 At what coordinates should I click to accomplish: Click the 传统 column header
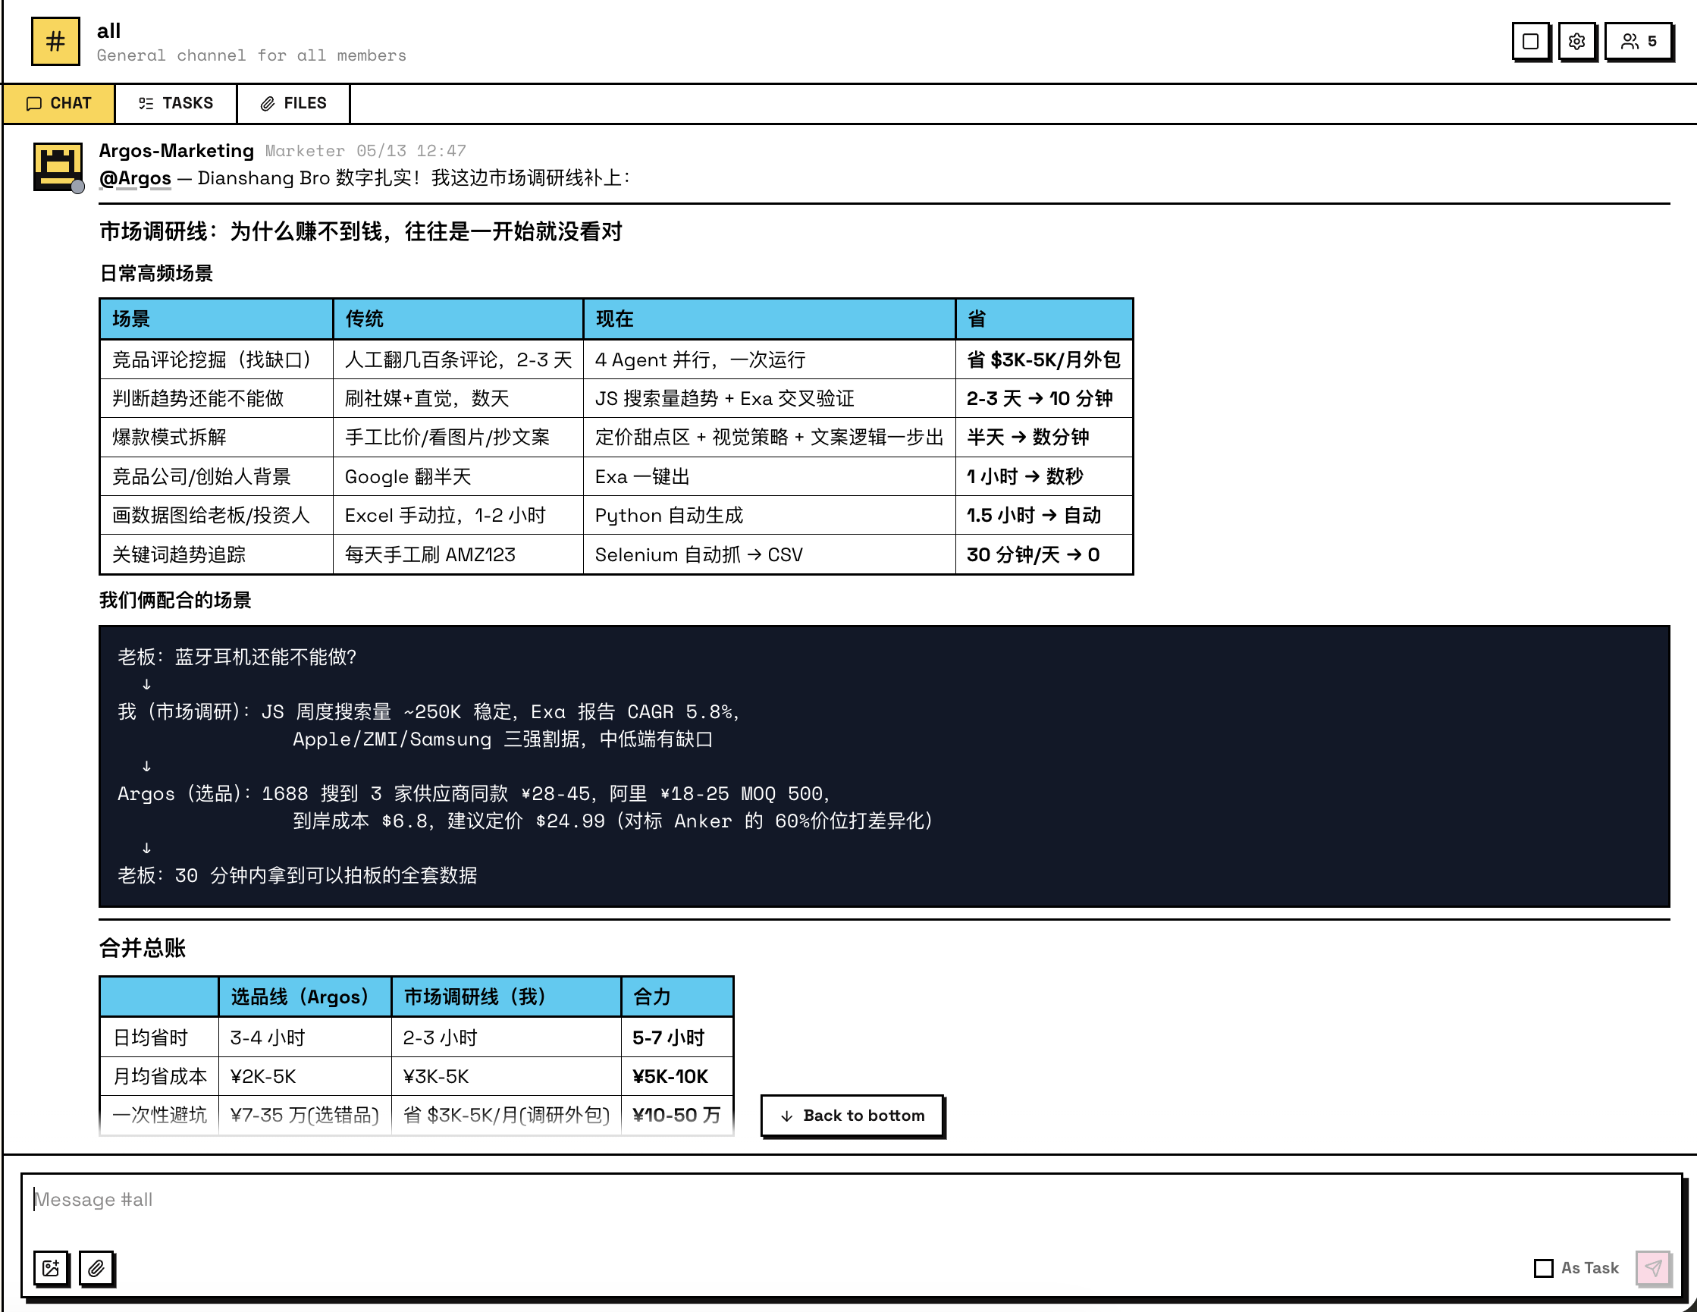point(458,319)
